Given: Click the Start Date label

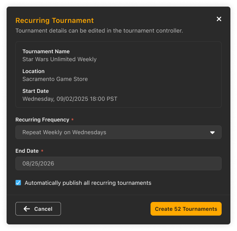Looking at the screenshot, I should [x=36, y=91].
